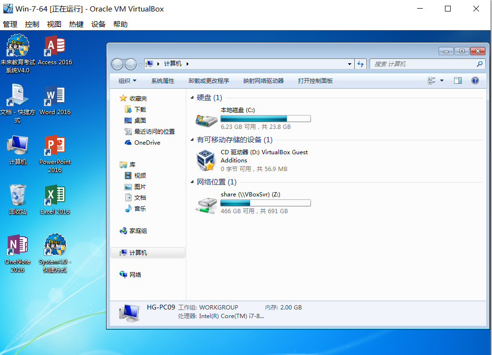Image resolution: width=492 pixels, height=355 pixels.
Task: Open the 回收站 (Recycle Bin)
Action: 18,195
